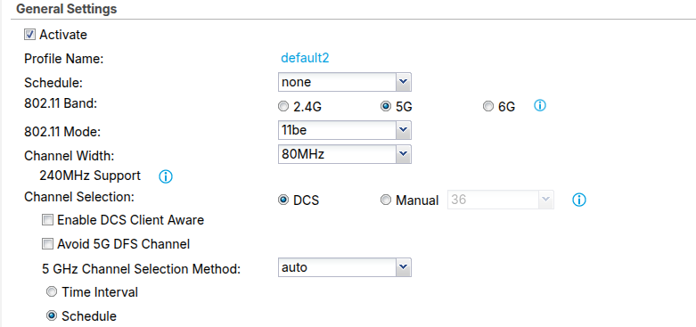
Task: Select Time Interval radio option
Action: 52,292
